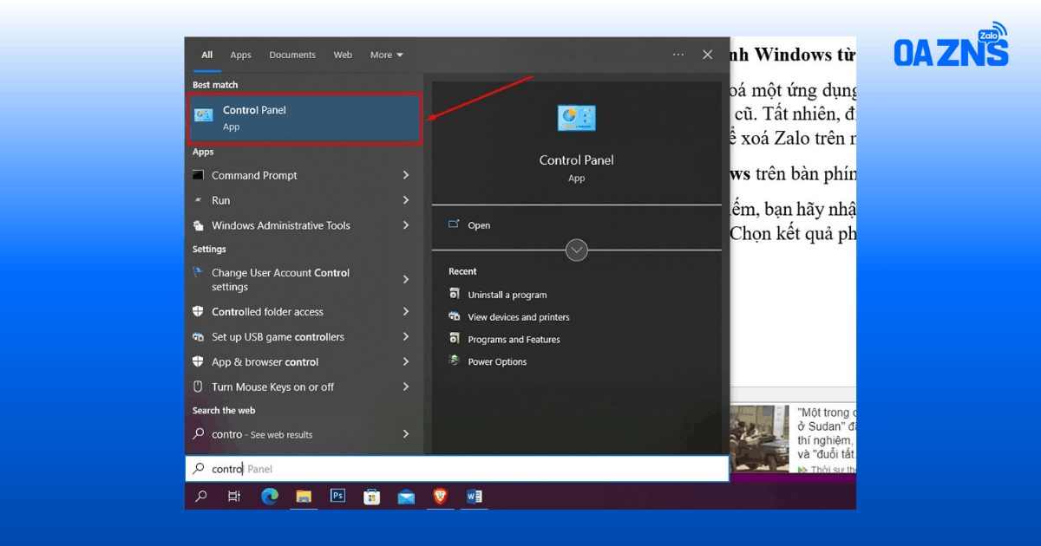Switch to Word from the taskbar

pyautogui.click(x=475, y=497)
